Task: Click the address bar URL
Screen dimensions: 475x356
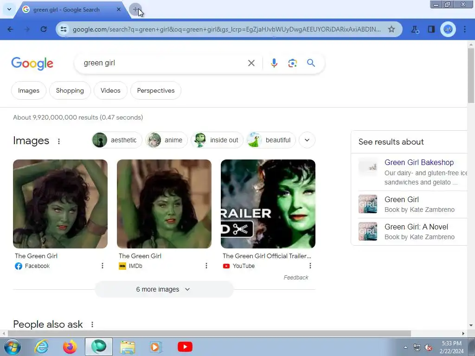Action: (226, 29)
